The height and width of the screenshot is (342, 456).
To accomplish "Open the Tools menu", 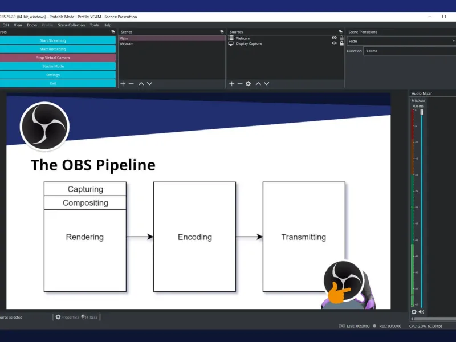I will click(x=94, y=25).
